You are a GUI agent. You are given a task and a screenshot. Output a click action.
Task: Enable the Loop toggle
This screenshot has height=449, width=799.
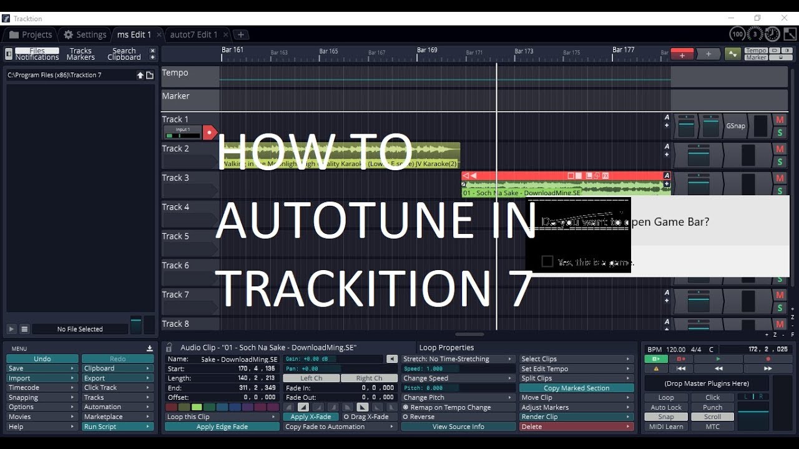(x=666, y=397)
